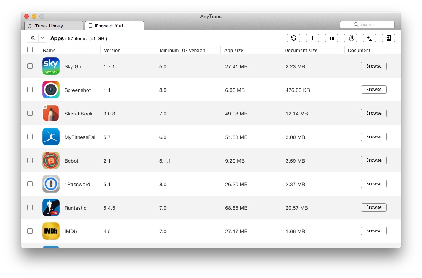Image resolution: width=422 pixels, height=278 pixels.
Task: Click the 51.53 MB app size value
Action: 236,137
